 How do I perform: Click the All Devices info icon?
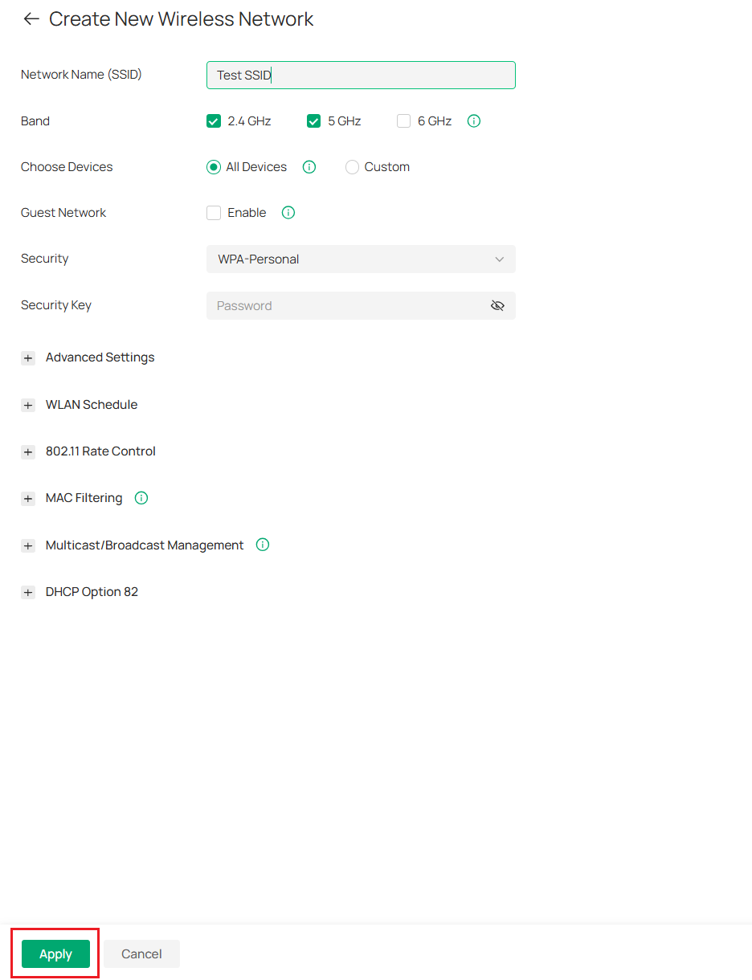pyautogui.click(x=309, y=167)
